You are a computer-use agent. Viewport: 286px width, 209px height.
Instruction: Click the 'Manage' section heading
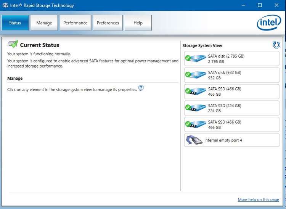[15, 78]
